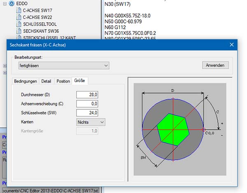This screenshot has height=193, width=247.
Task: Close the Sechskant fräsen dialog
Action: coord(231,45)
